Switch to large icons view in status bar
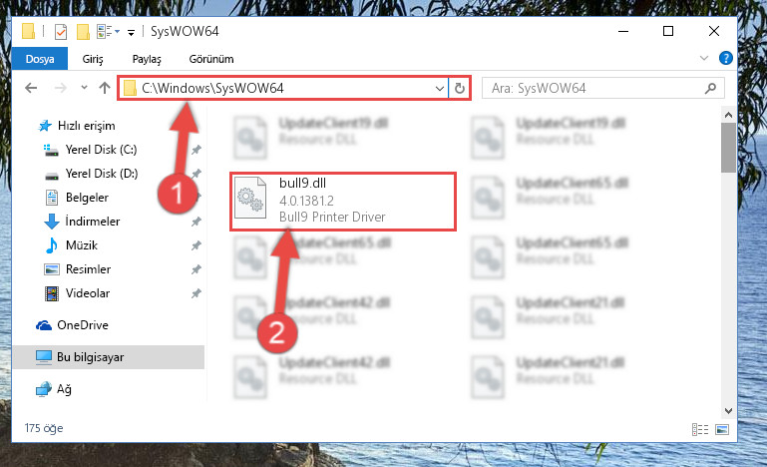The image size is (767, 467). point(722,429)
